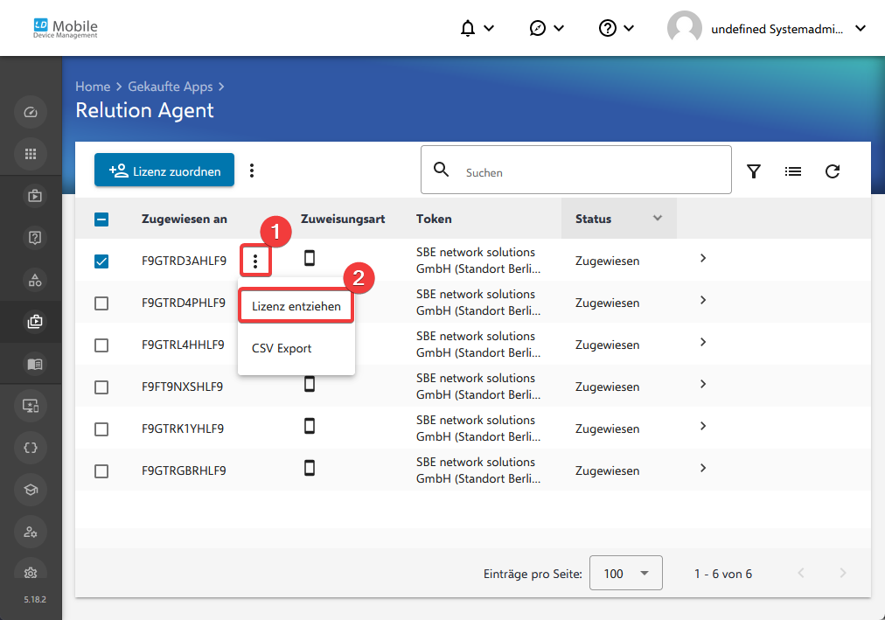Open the entries per page 100 dropdown
Image resolution: width=885 pixels, height=620 pixels.
(x=626, y=573)
